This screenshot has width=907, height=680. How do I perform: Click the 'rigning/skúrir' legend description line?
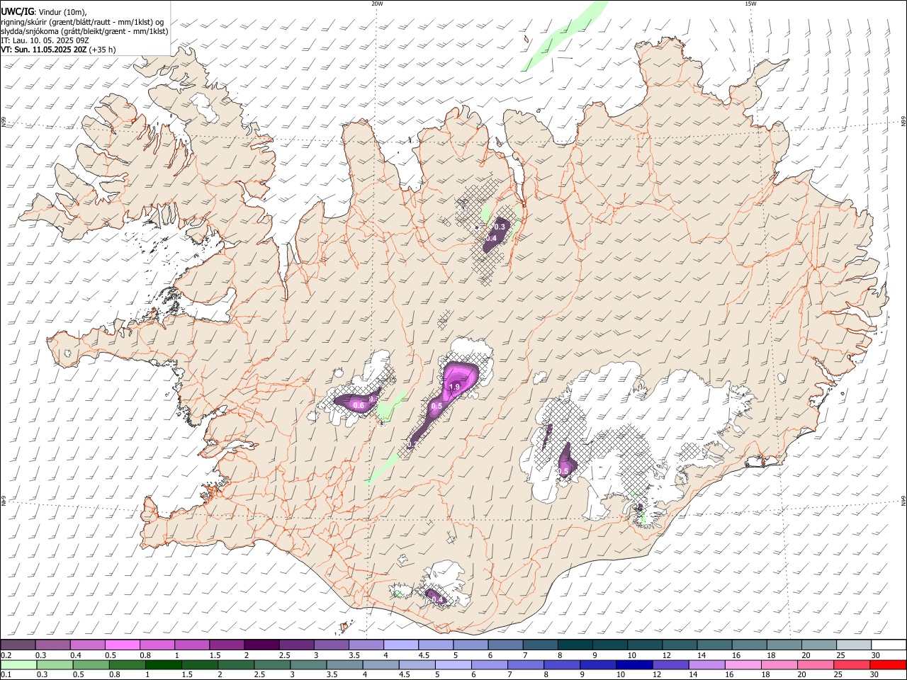coord(82,22)
